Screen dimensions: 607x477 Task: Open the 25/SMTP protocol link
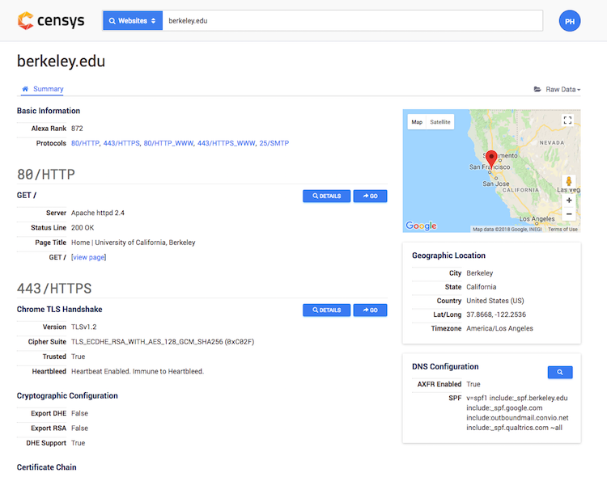click(274, 143)
